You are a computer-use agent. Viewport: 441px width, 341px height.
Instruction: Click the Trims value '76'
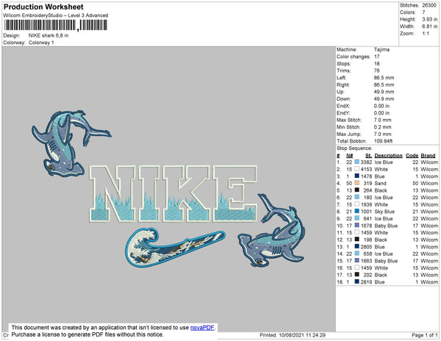[x=376, y=71]
